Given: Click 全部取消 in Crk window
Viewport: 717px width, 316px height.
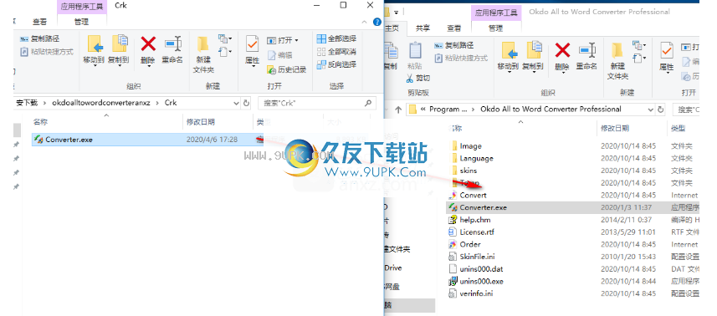Looking at the screenshot, I should point(336,52).
